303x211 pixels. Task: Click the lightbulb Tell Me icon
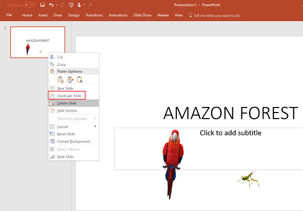tap(190, 15)
